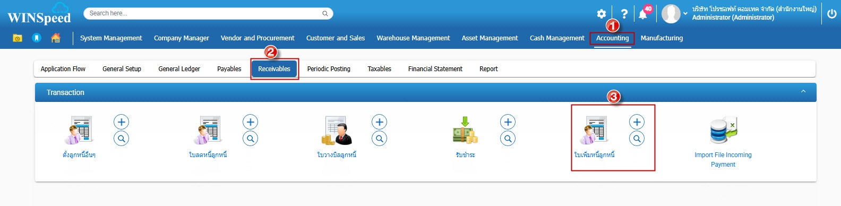Select the Receivables tab

tap(274, 69)
